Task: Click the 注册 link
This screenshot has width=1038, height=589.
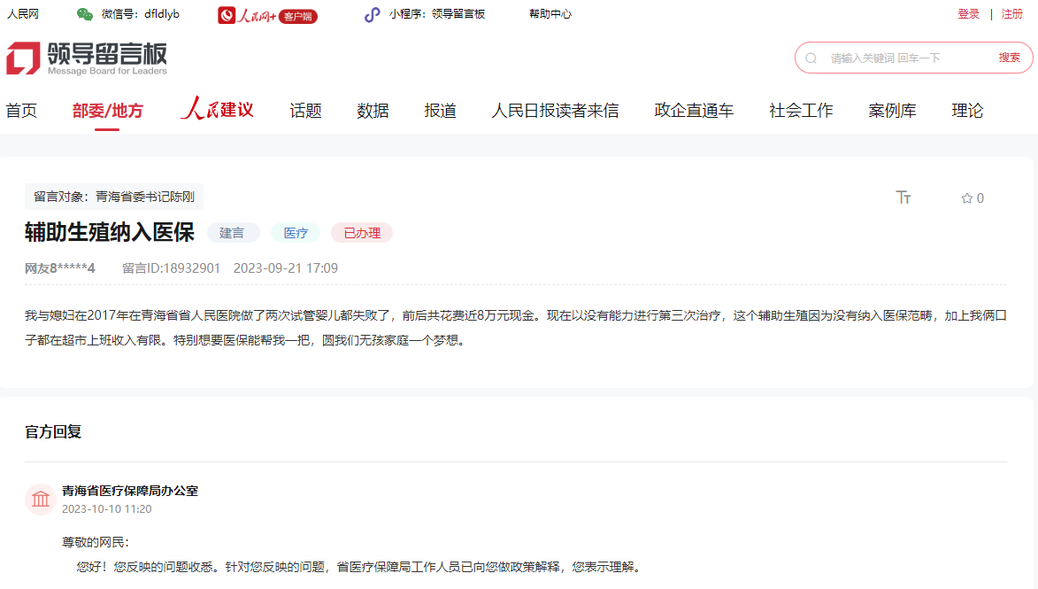Action: tap(1011, 13)
